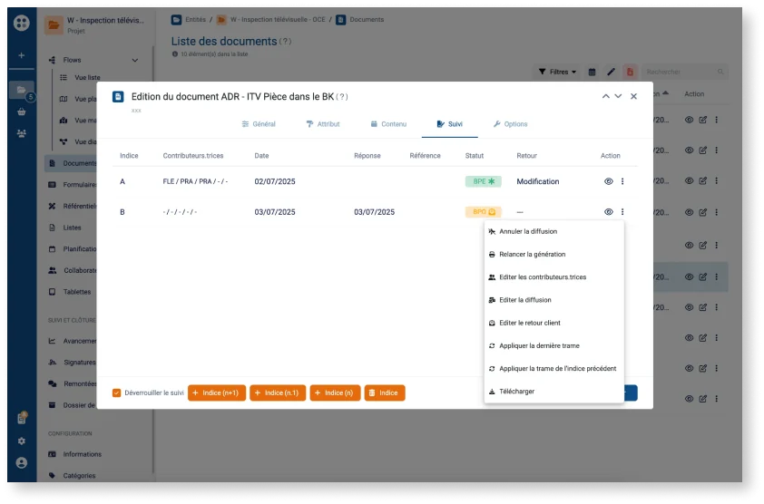Switch to the Général tab
The image size is (764, 504).
coord(259,125)
